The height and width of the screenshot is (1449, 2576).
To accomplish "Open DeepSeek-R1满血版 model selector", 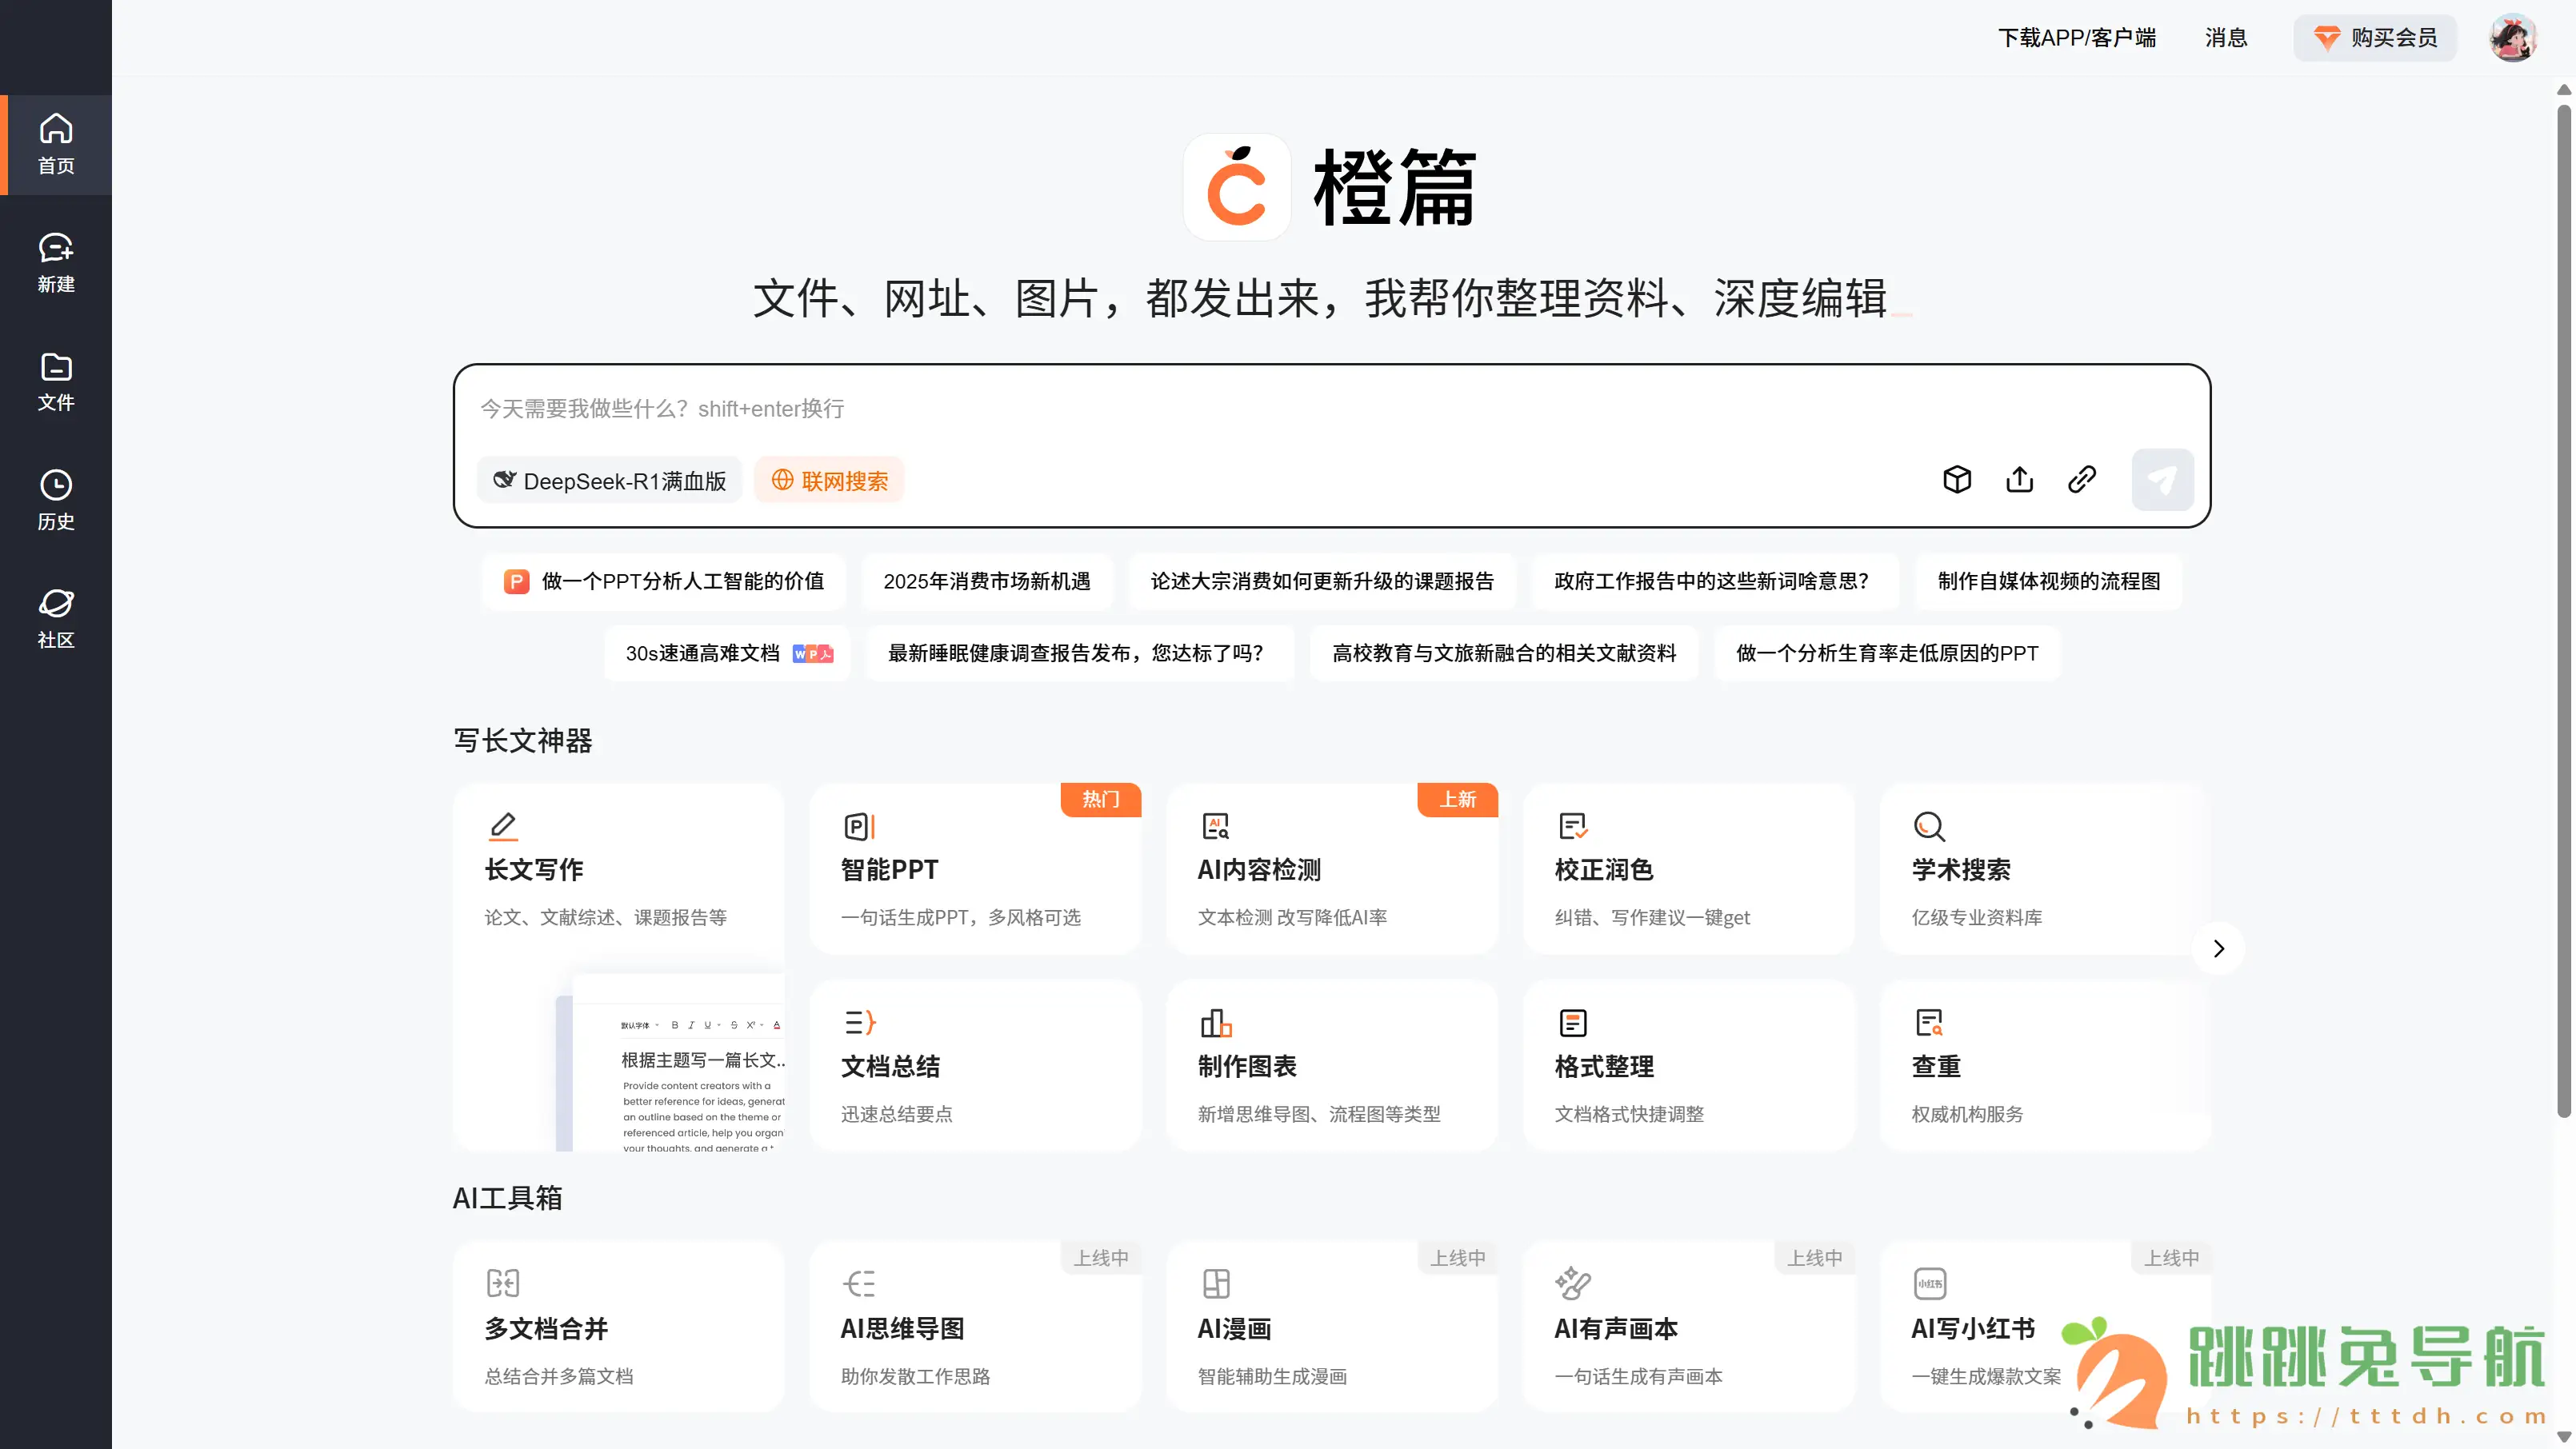I will (x=609, y=481).
